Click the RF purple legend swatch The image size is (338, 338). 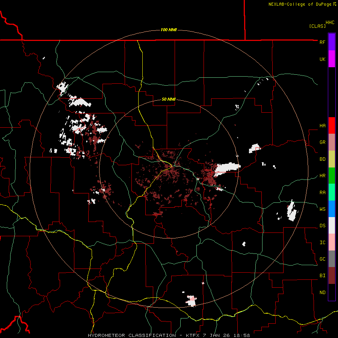(332, 42)
